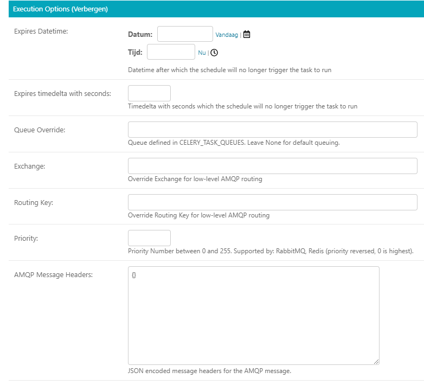Click the Vandaag shortcut link
Screen dimensions: 424x385
tap(227, 35)
